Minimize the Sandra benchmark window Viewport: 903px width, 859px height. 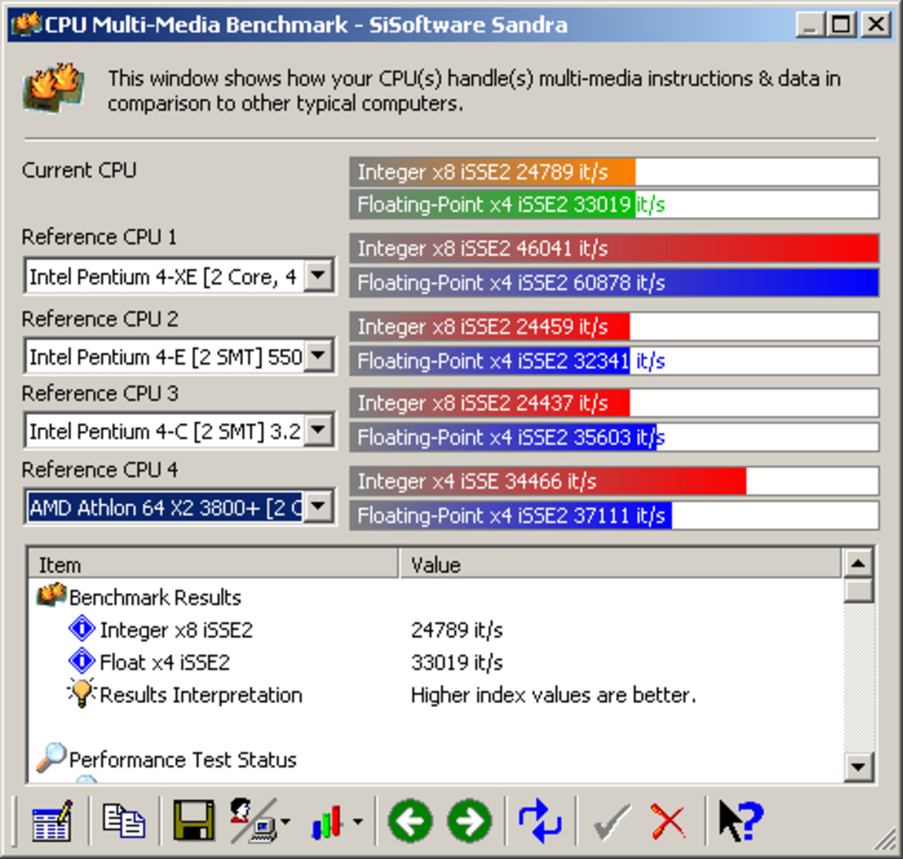tap(810, 24)
